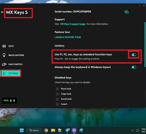Click the settings panel vertical scrollbar
This screenshot has height=134, width=146.
145,45
